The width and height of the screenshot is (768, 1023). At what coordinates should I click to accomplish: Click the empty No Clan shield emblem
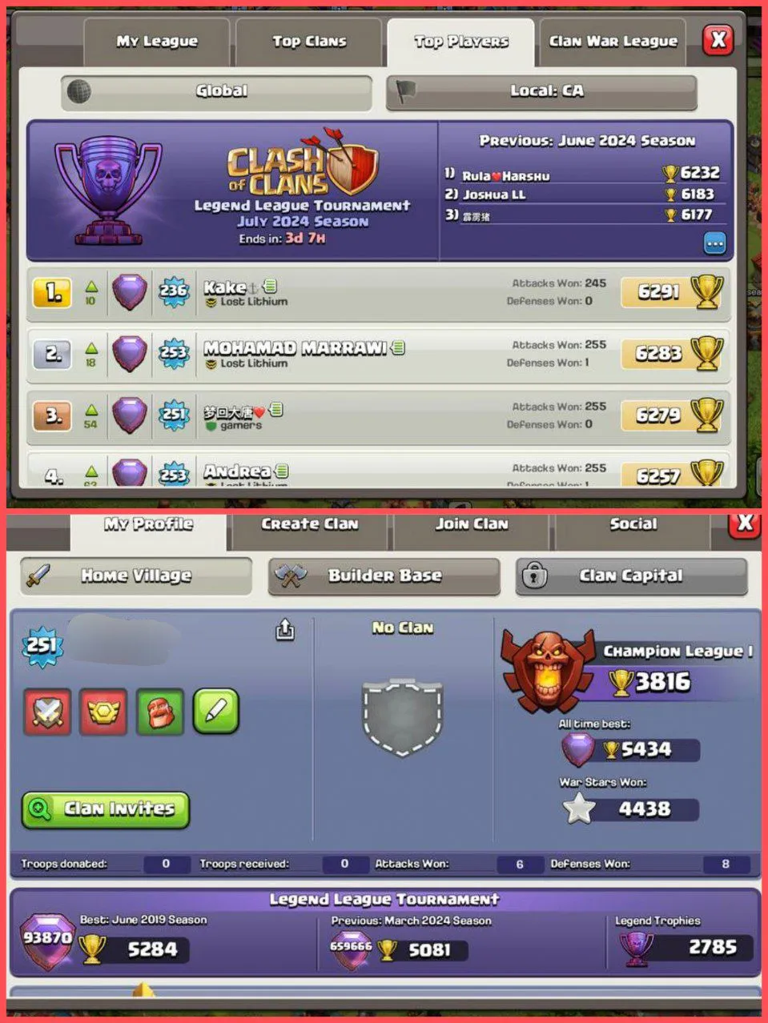click(x=402, y=716)
